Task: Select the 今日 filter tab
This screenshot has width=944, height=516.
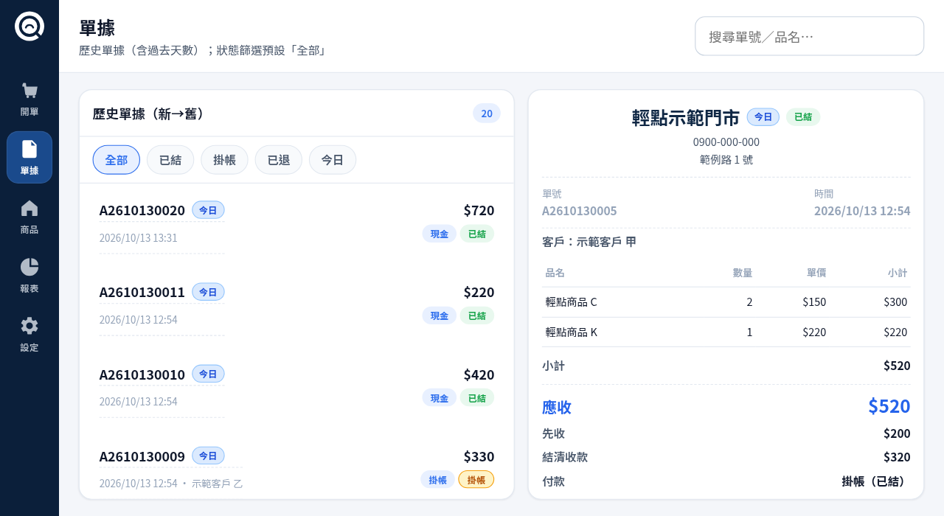Action: [333, 160]
